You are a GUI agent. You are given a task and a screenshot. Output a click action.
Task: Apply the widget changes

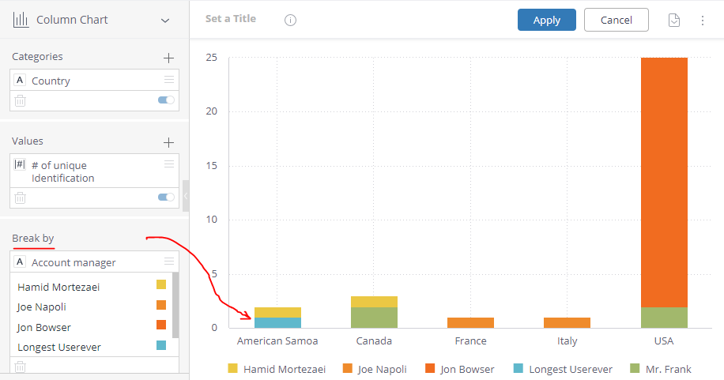[547, 20]
